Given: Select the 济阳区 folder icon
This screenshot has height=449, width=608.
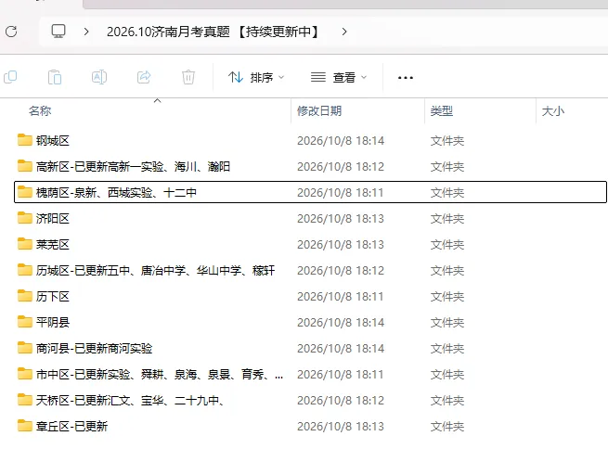Looking at the screenshot, I should (25, 218).
